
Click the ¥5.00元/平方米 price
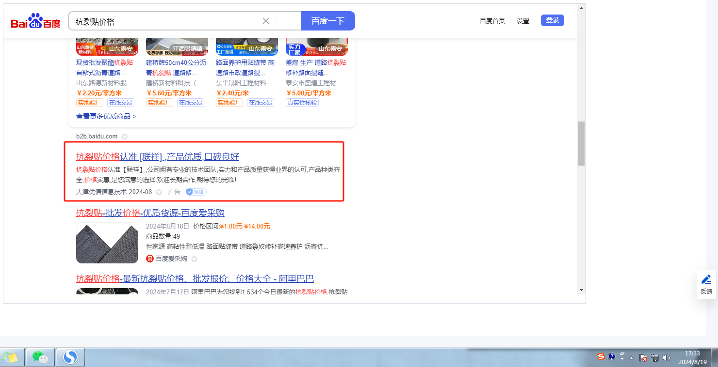pyautogui.click(x=309, y=93)
